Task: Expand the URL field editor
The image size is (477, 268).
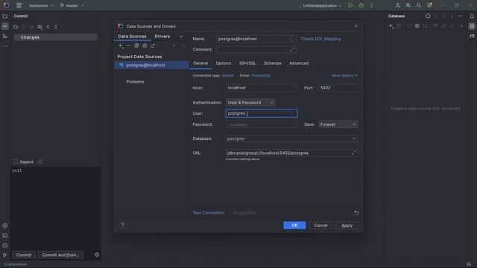Action: pos(354,153)
